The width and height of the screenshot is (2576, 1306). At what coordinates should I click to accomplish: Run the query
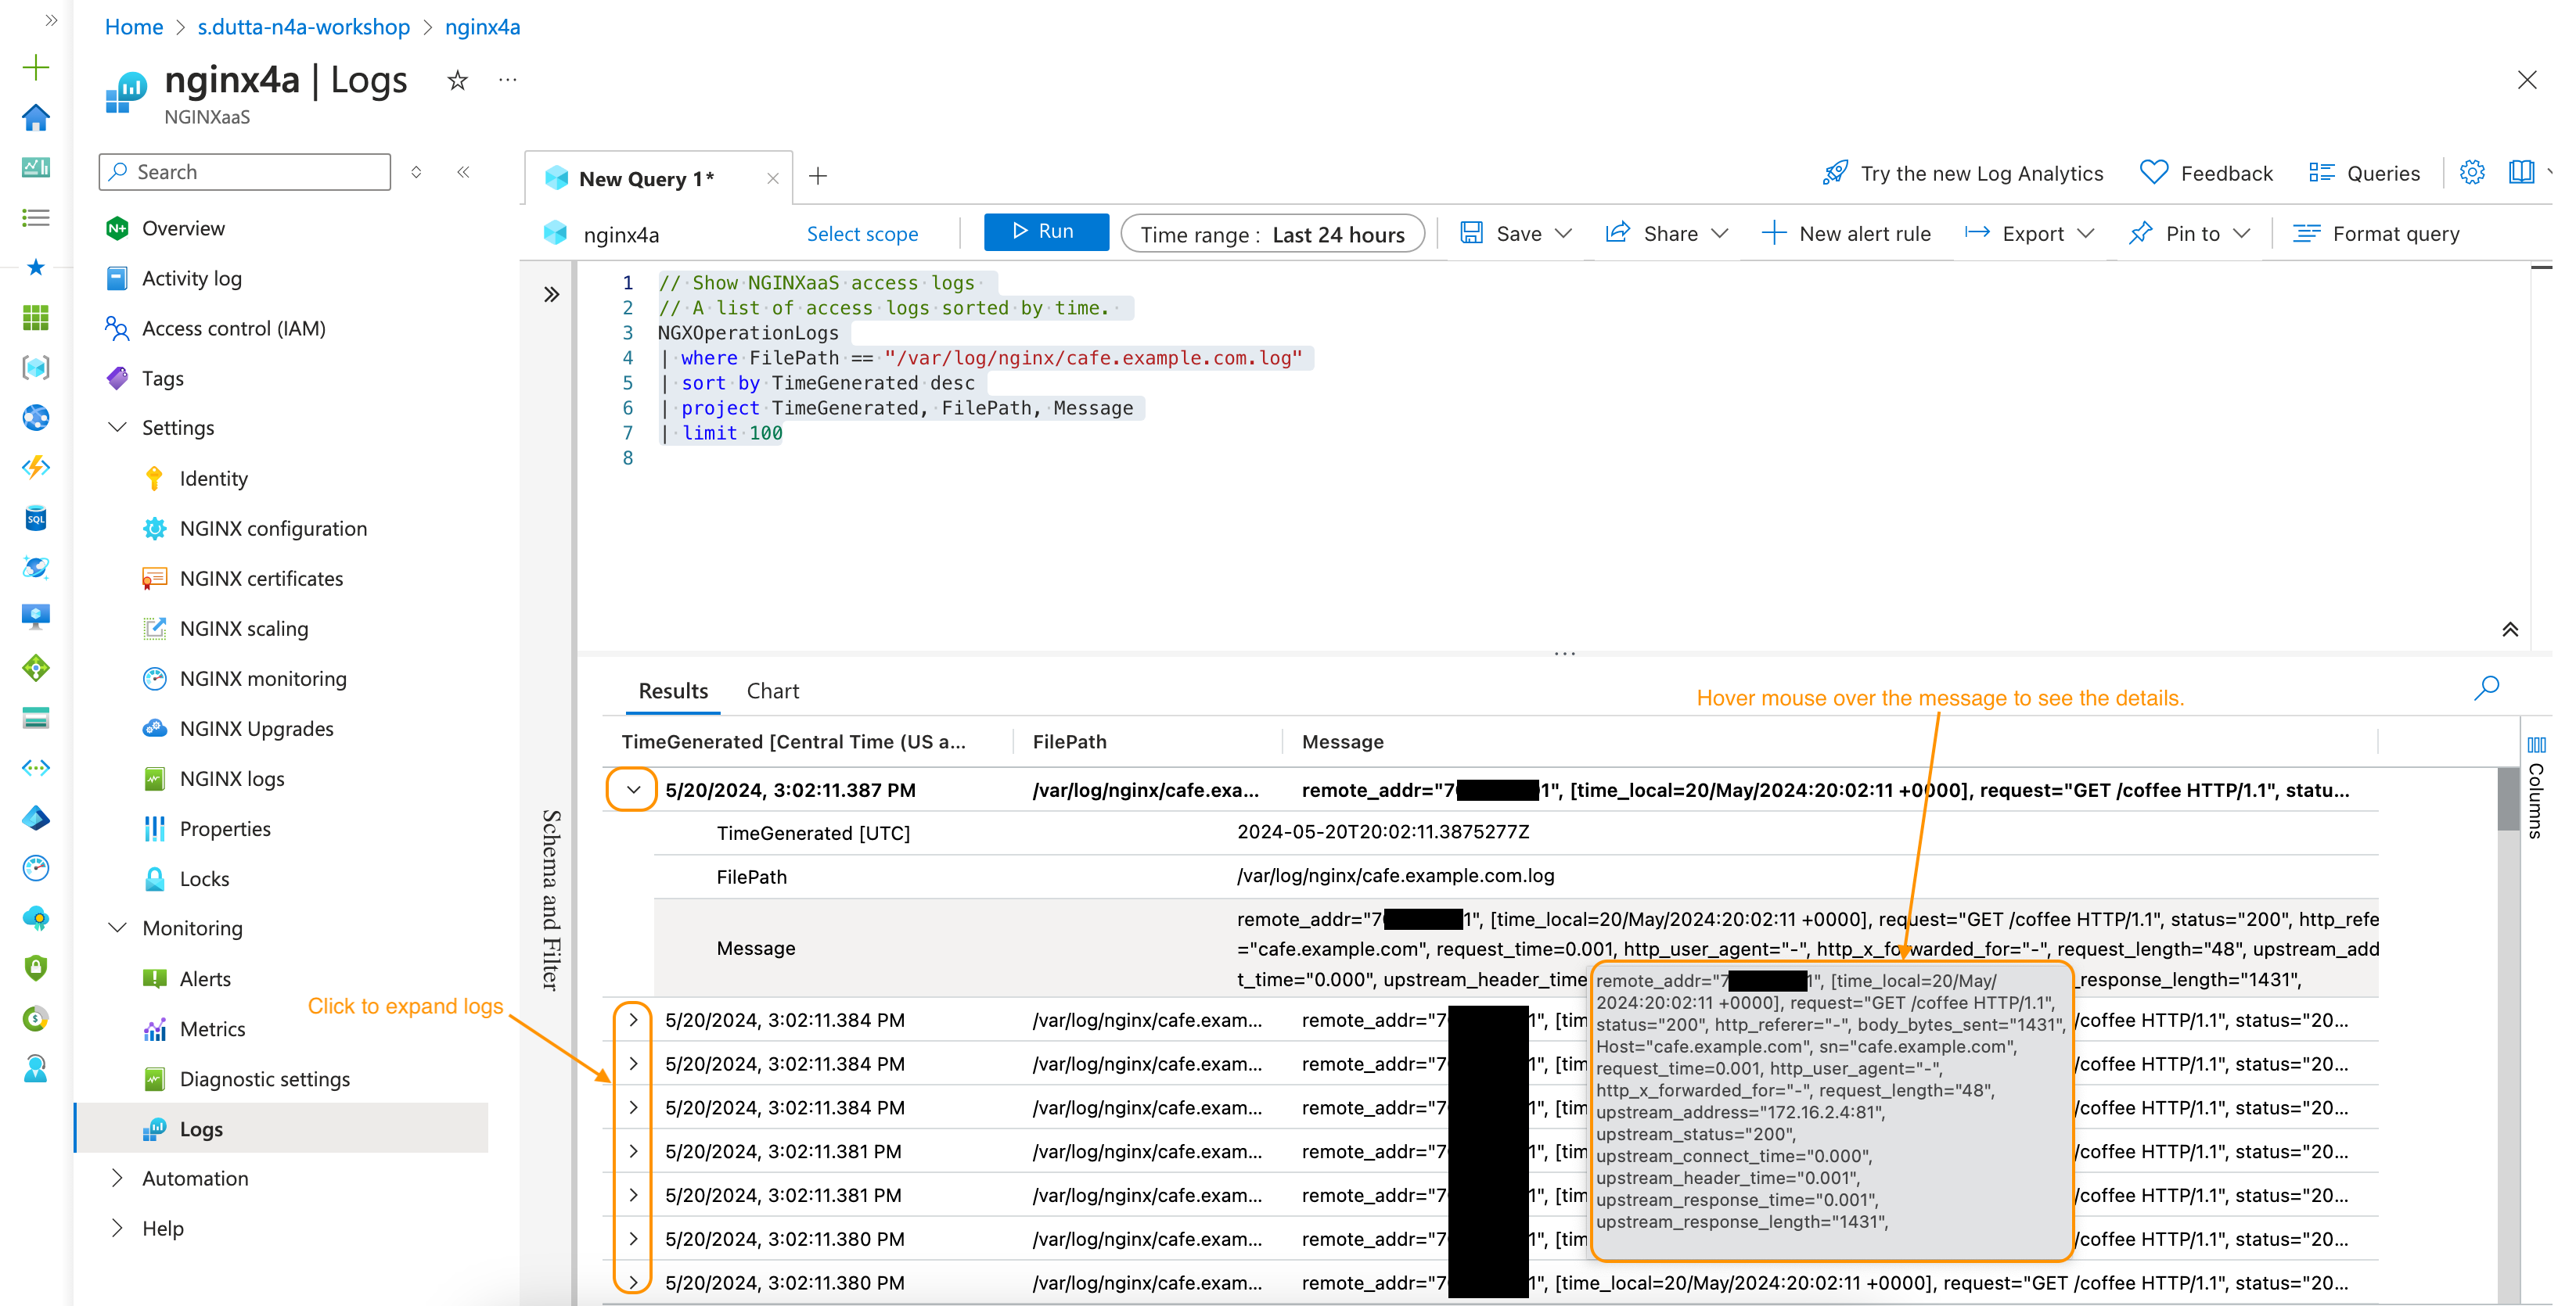pyautogui.click(x=1046, y=231)
